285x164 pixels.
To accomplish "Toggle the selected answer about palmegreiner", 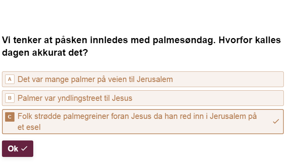I will tap(137, 122).
